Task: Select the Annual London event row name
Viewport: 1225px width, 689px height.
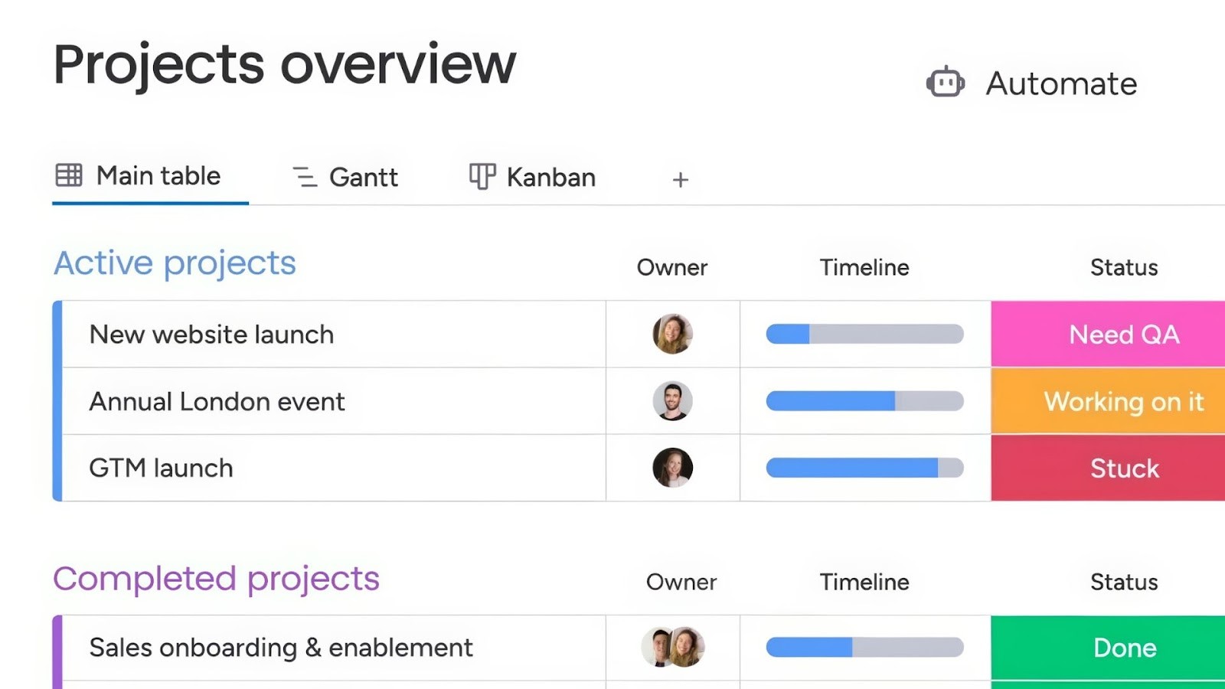Action: 217,400
